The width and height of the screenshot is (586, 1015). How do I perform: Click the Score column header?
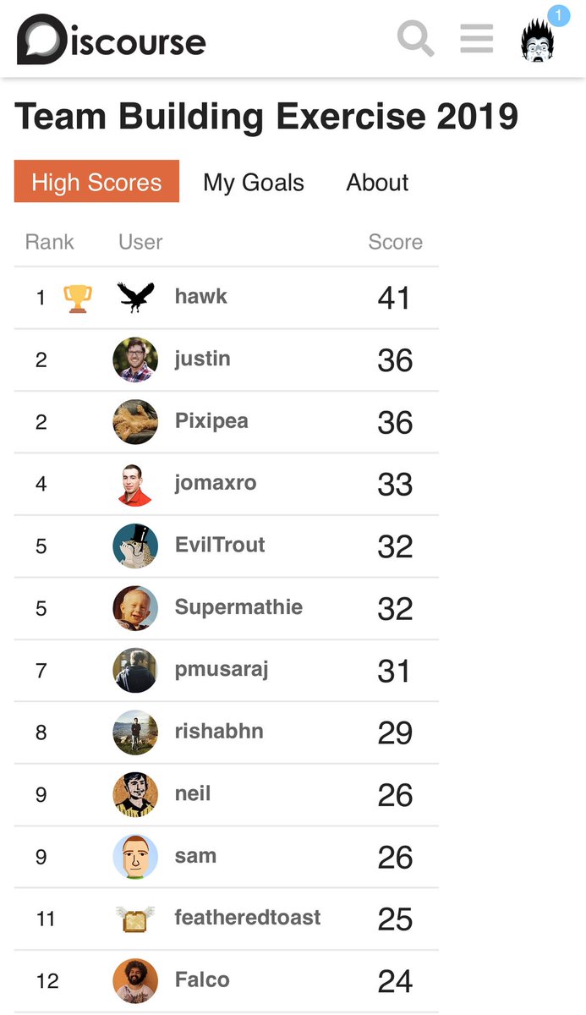(395, 242)
